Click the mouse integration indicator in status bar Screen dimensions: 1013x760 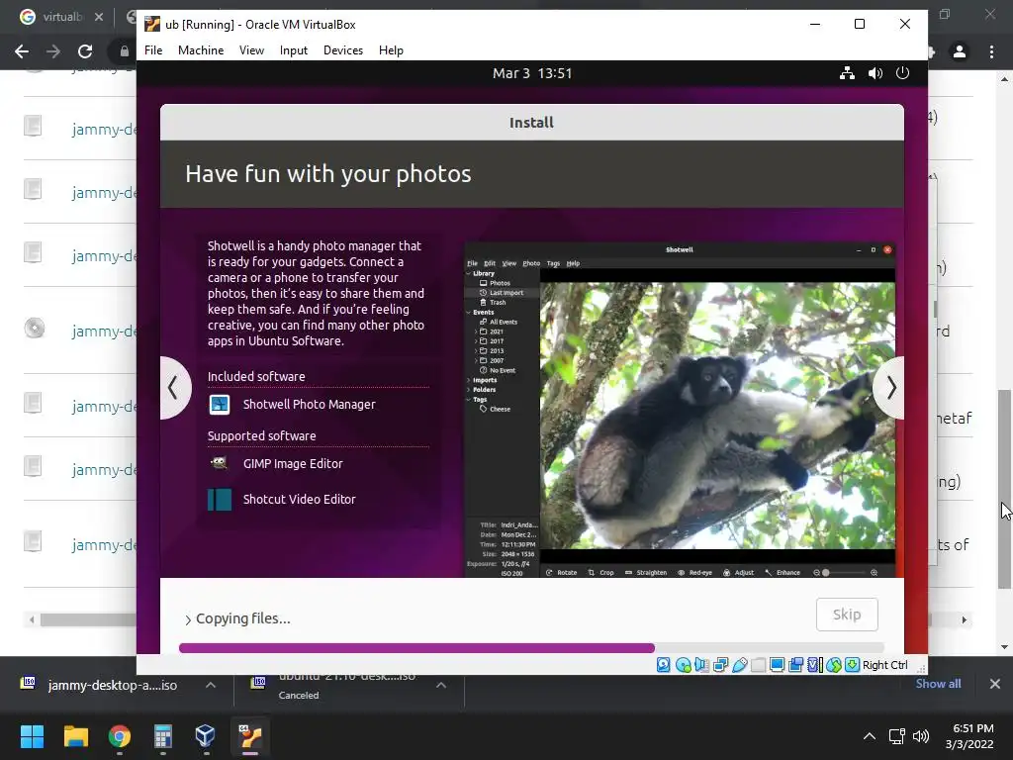pyautogui.click(x=833, y=665)
